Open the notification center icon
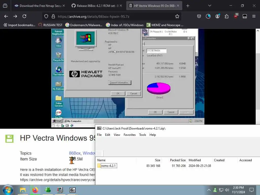Screen dimensions: 260x195 coord(252,190)
